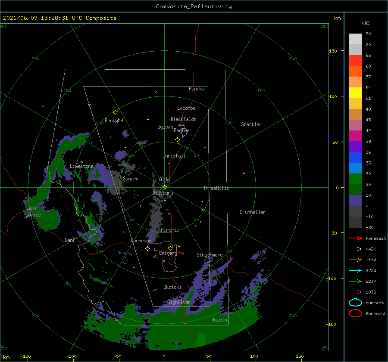Viewport: 388px width, 362px height.
Task: Click the yellow diamond at the radar center
Action: click(165, 187)
